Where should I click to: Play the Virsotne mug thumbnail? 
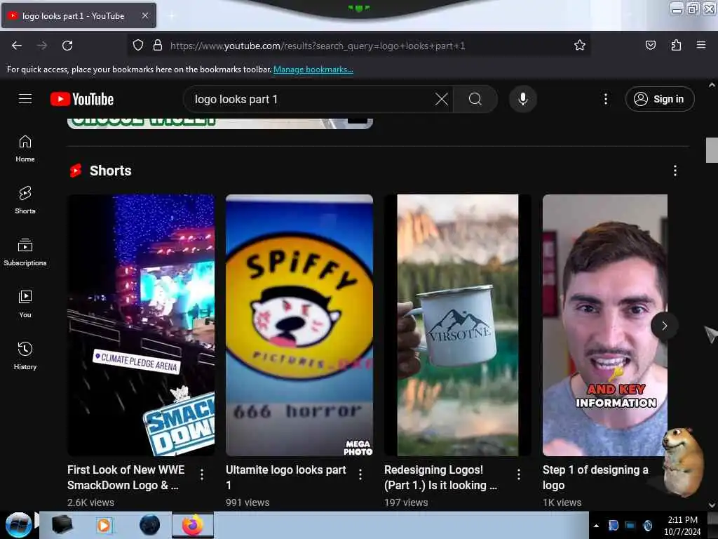click(458, 326)
